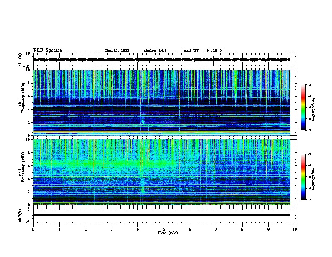Viewport: 332px width, 257px height.
Task: Click the large spike in ch.1 voltage trace
Action: tap(214, 60)
